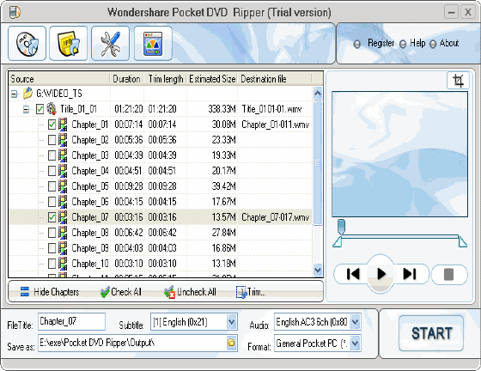Click the film icon of Chapter_01
This screenshot has height=371, width=481.
click(x=63, y=125)
